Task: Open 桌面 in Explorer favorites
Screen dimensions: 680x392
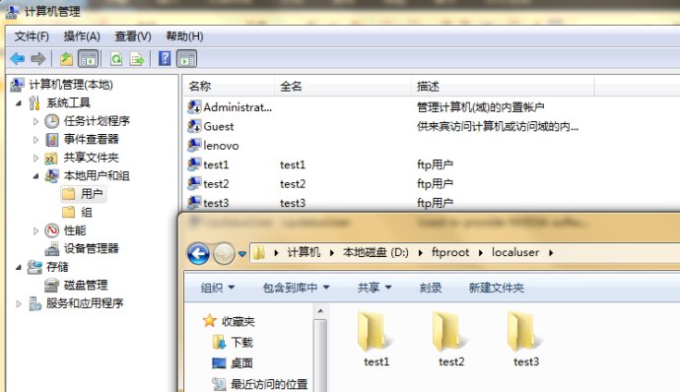Action: (x=233, y=363)
